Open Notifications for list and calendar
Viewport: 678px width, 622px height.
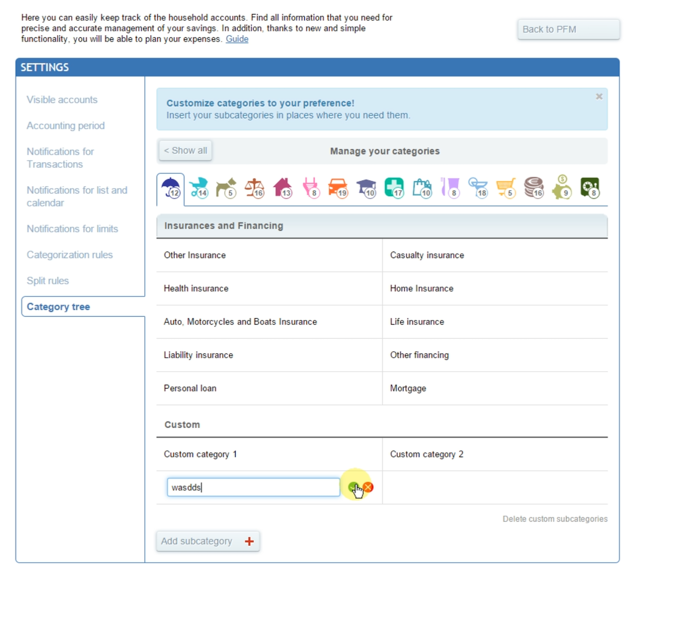pos(77,196)
